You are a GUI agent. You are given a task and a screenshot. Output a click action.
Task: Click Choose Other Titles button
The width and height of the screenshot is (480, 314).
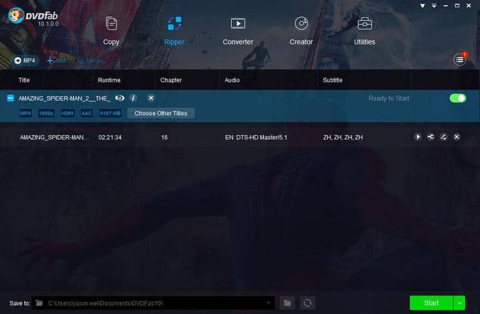coord(160,113)
